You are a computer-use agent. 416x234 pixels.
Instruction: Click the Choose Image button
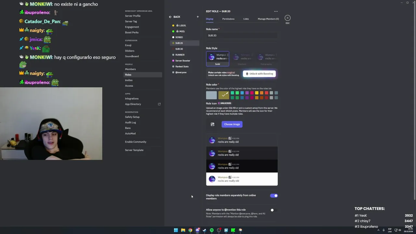[x=232, y=124]
